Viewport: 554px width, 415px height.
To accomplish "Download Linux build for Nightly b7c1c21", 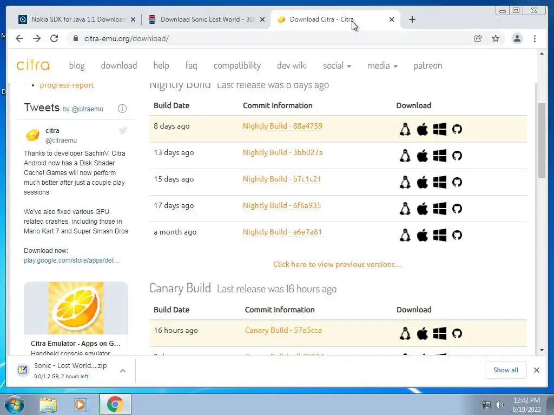I will pos(405,182).
